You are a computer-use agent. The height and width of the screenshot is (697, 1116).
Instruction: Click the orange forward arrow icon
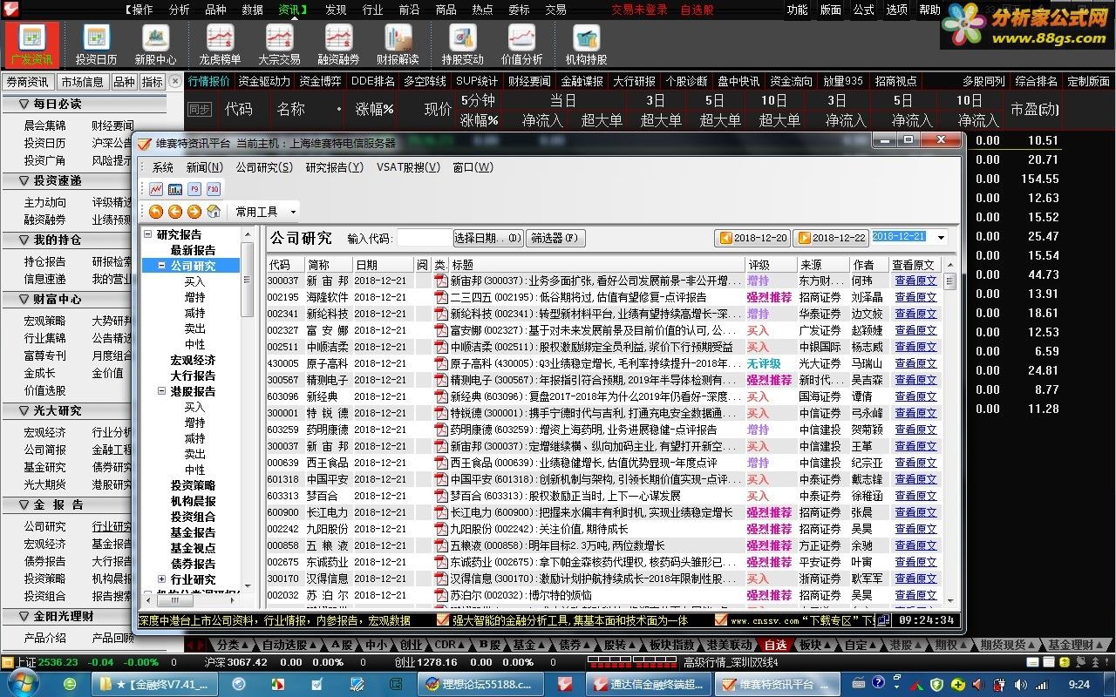click(x=194, y=212)
